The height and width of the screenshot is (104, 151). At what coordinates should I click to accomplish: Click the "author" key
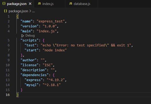[x=28, y=60]
